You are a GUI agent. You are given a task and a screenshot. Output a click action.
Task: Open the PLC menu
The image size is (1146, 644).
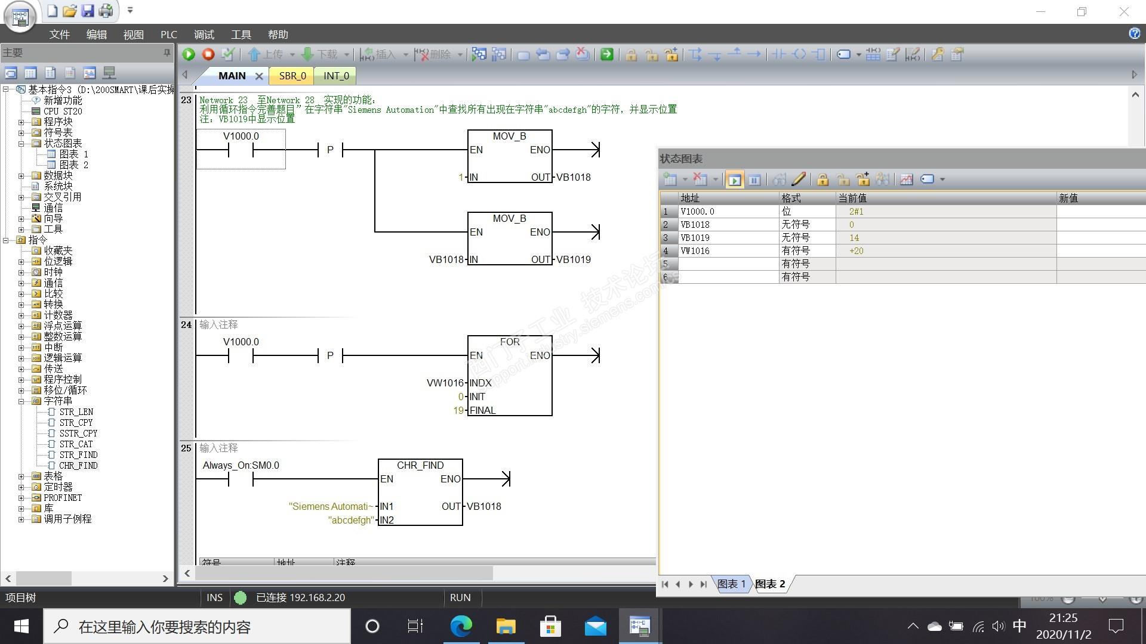pos(168,35)
